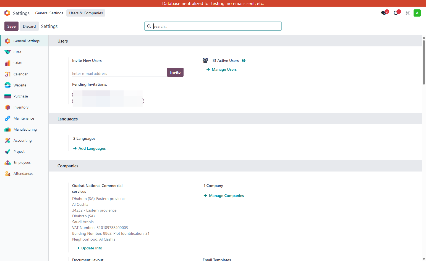Click the 81 Active Users text
426x261 pixels.
[226, 60]
